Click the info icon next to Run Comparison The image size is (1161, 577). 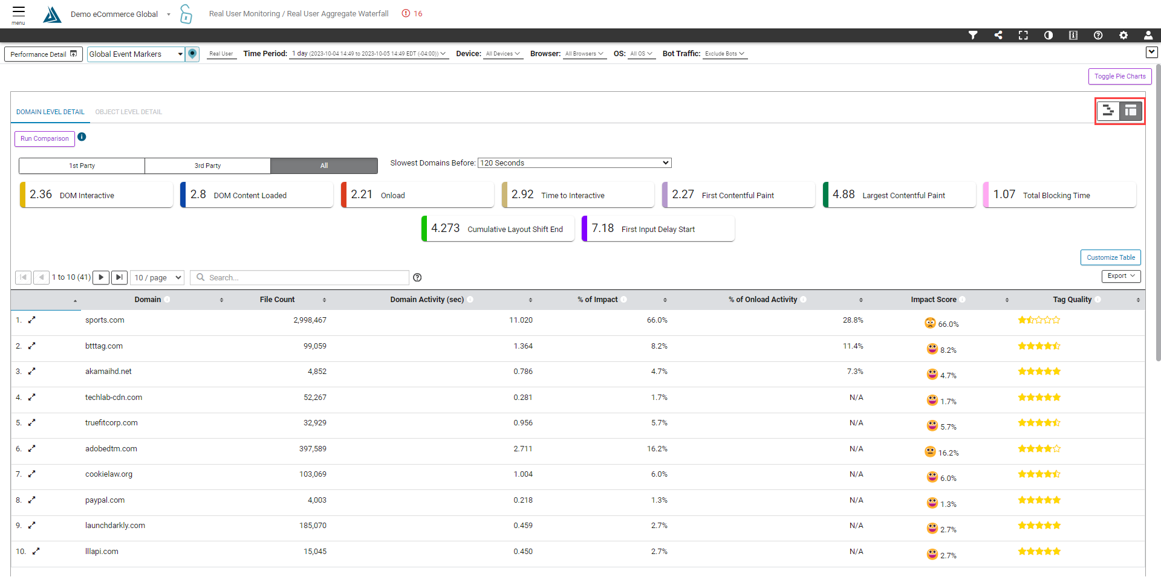[x=82, y=137]
